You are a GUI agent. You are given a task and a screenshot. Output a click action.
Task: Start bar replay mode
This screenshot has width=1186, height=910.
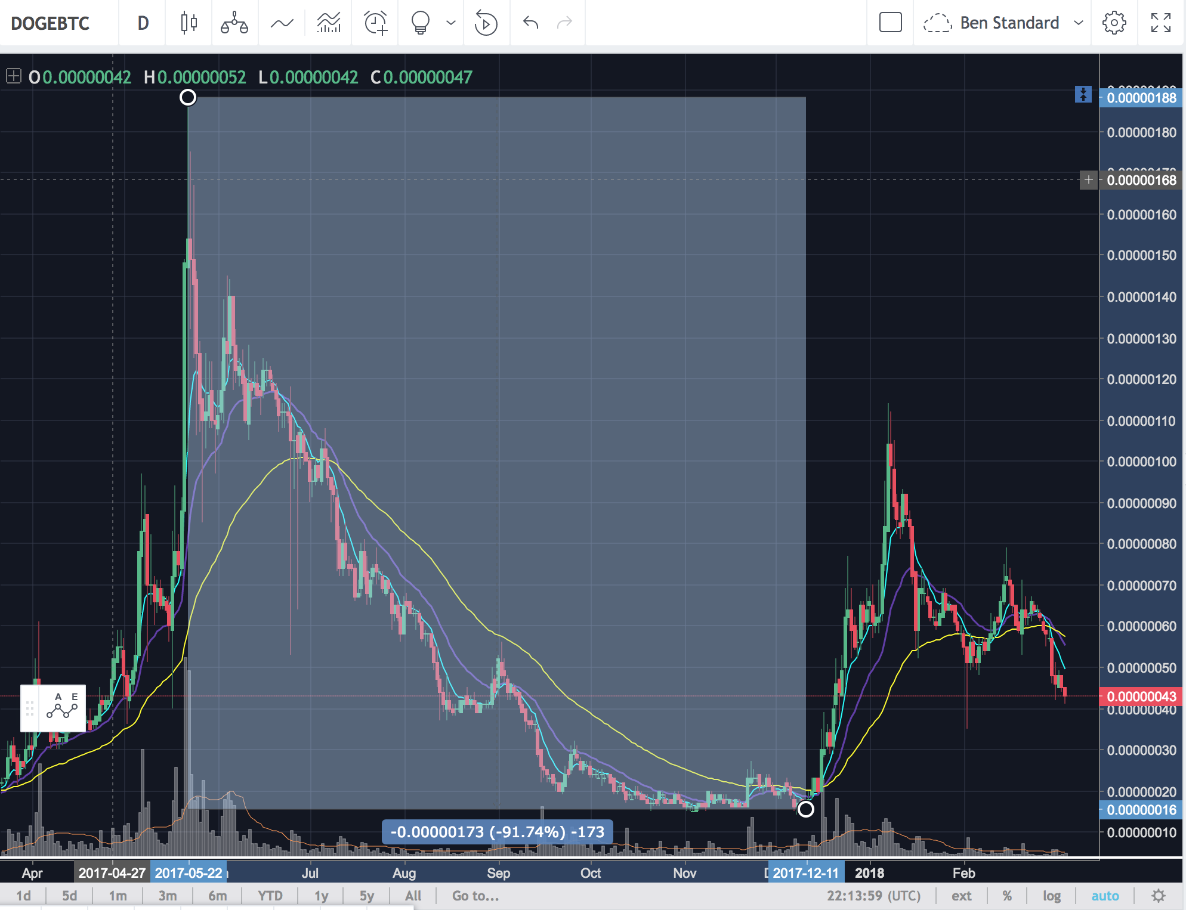(x=486, y=23)
